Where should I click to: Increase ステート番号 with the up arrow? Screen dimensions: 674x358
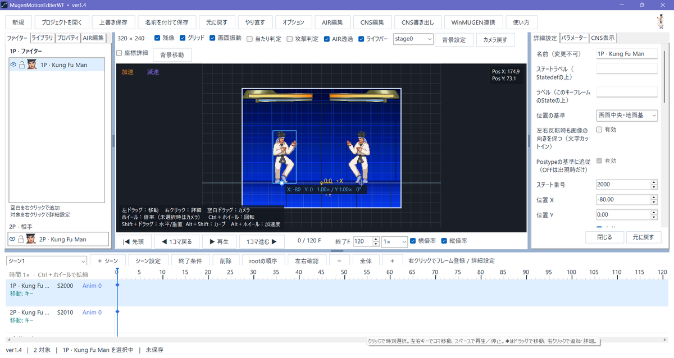(654, 182)
